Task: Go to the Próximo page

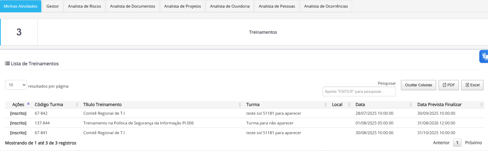Action: tap(473, 143)
